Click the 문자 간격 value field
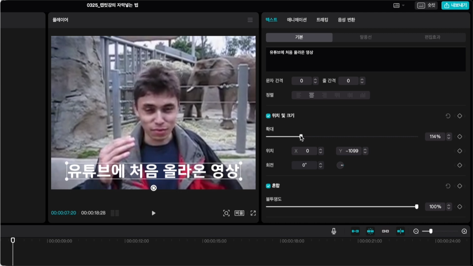The width and height of the screenshot is (473, 266). (302, 81)
